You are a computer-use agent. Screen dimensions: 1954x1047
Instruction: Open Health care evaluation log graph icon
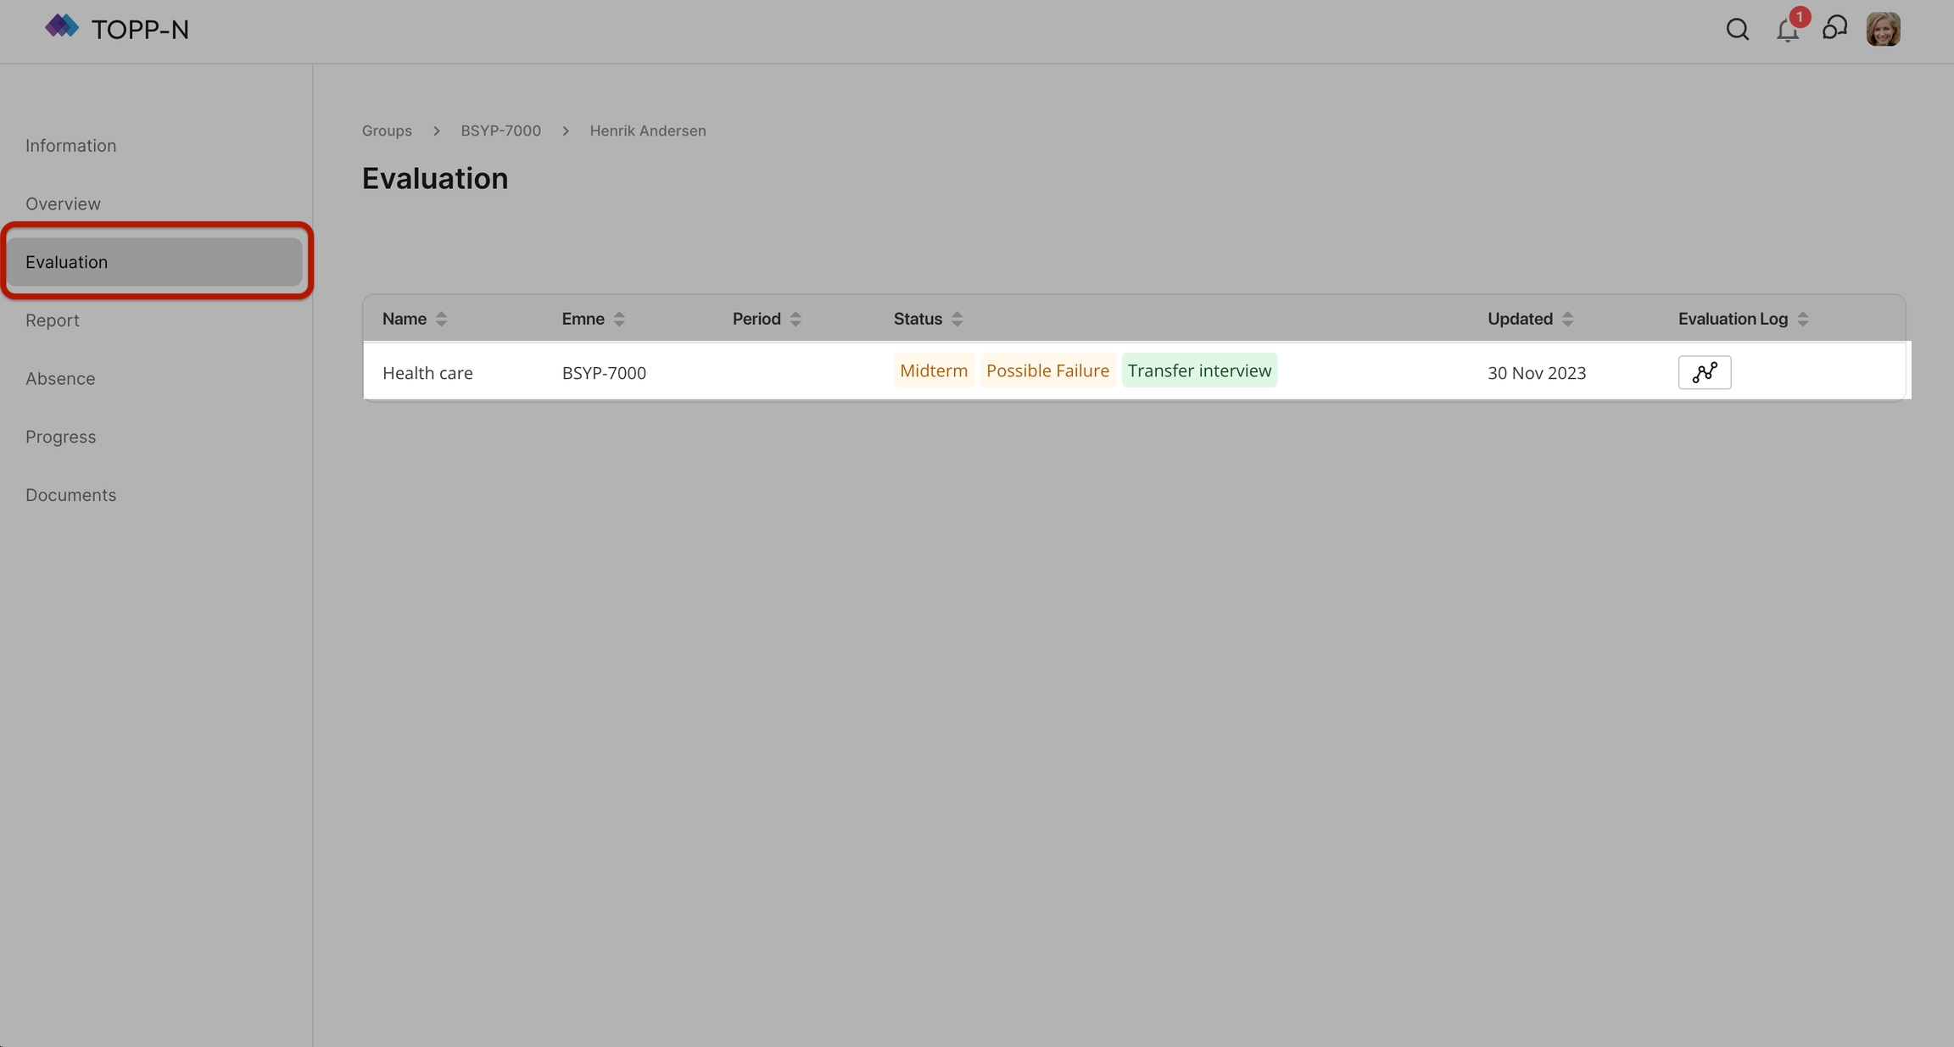point(1704,372)
